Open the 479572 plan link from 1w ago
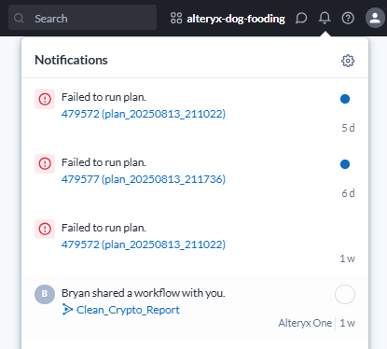Viewport: 387px width, 349px height. coord(144,244)
